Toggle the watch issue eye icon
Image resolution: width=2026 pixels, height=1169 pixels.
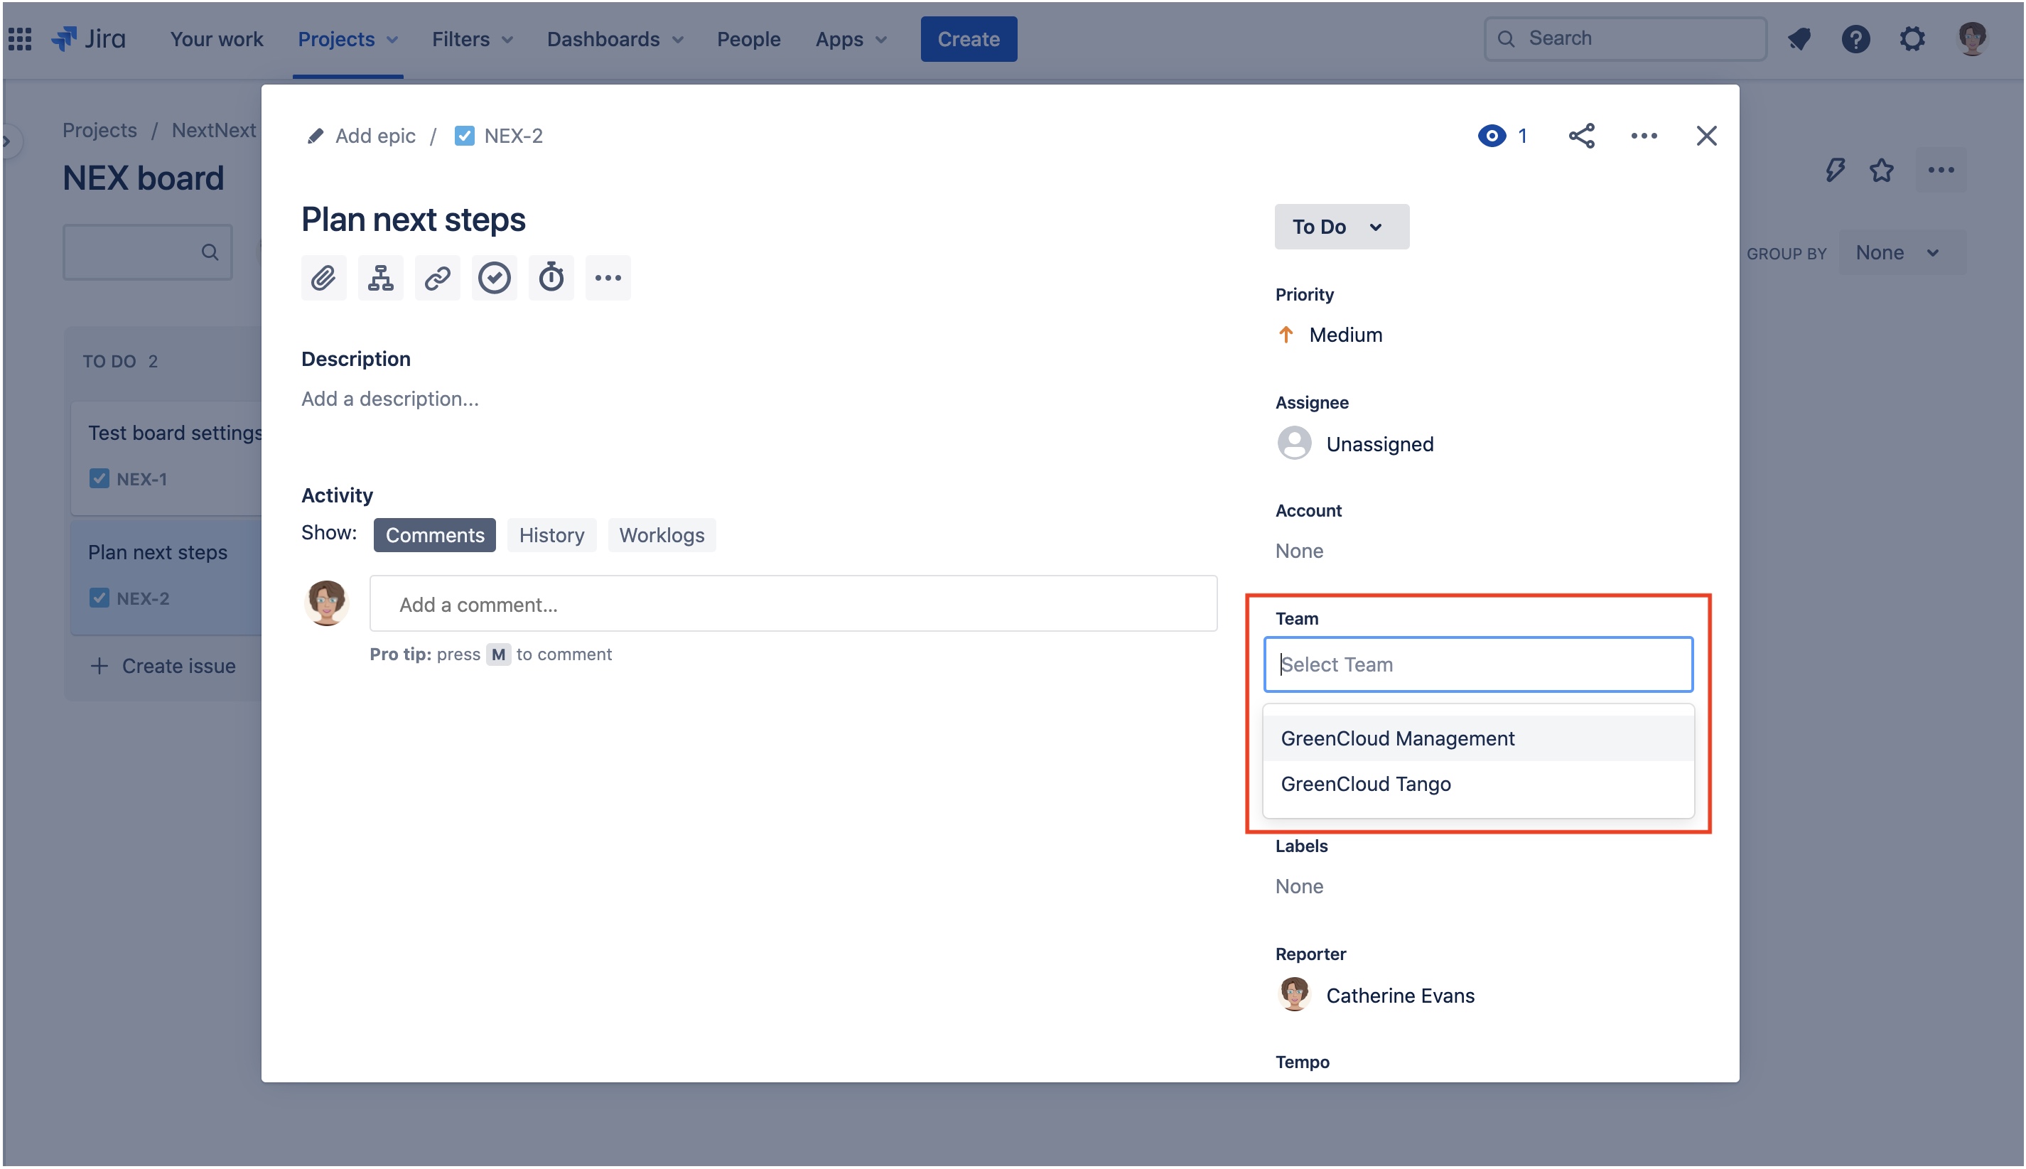click(1492, 136)
